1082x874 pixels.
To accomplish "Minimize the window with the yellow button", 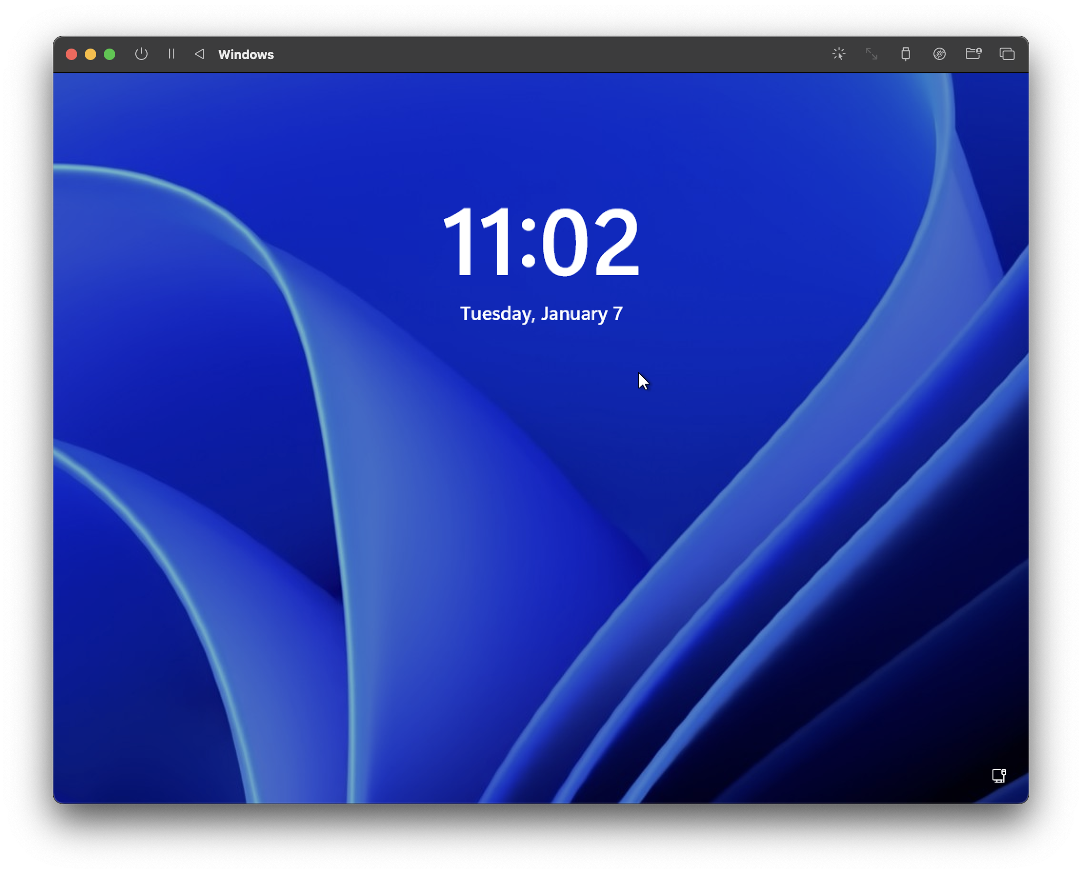I will (x=90, y=54).
